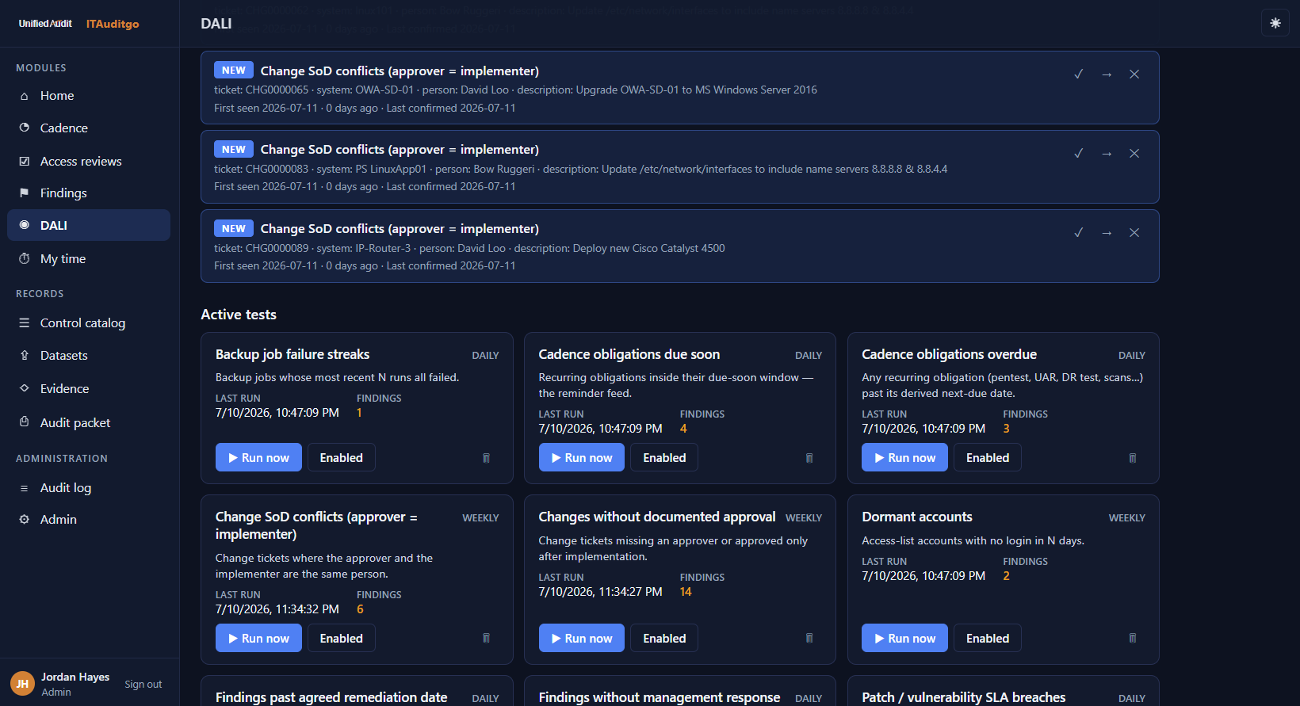Click the Active tests heading
The height and width of the screenshot is (706, 1300).
[x=239, y=315]
